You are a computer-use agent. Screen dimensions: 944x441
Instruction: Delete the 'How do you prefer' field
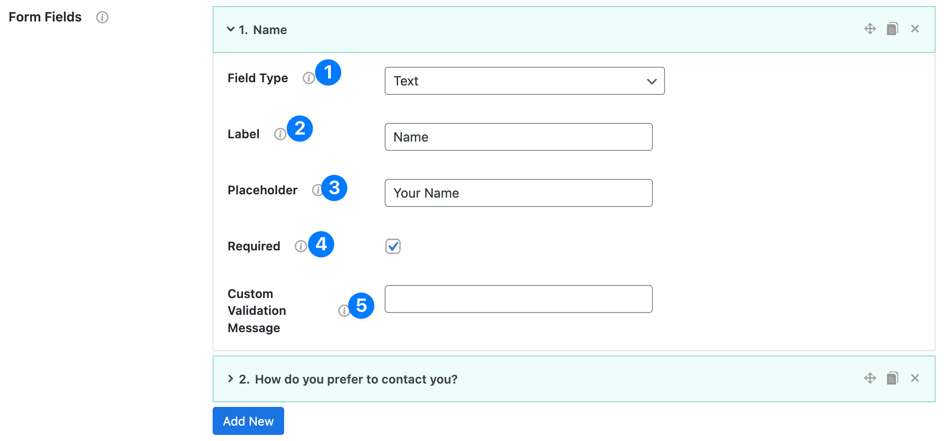pos(915,378)
